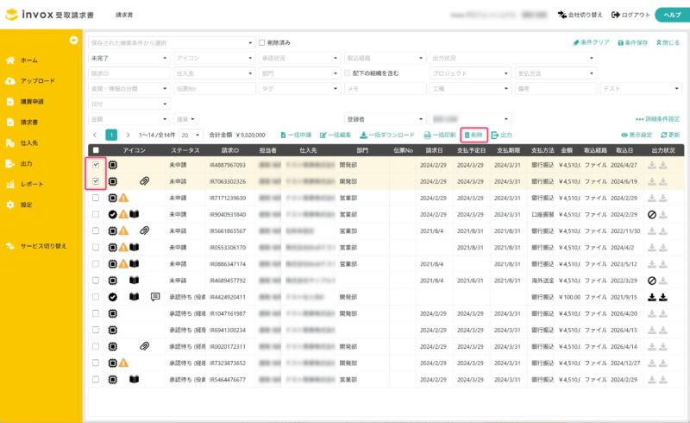This screenshot has height=423, width=690.
Task: Click the 一括印刷 bulk print icon
Action: click(x=427, y=136)
